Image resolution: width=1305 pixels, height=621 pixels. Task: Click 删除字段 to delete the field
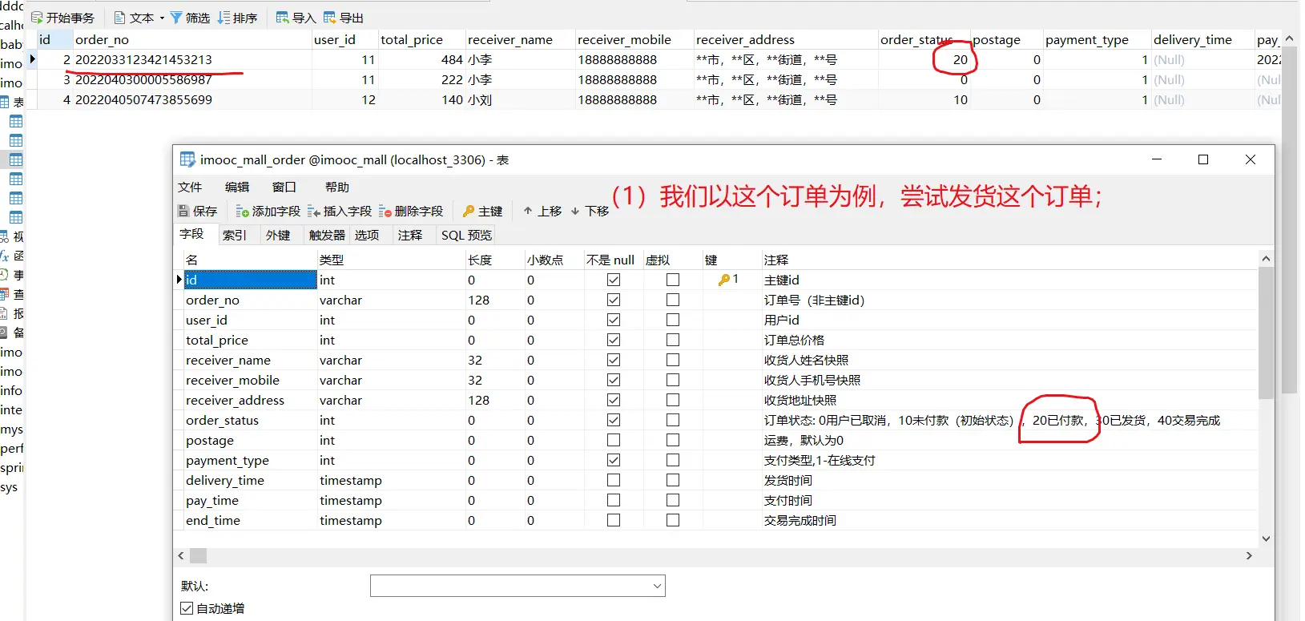coord(411,211)
